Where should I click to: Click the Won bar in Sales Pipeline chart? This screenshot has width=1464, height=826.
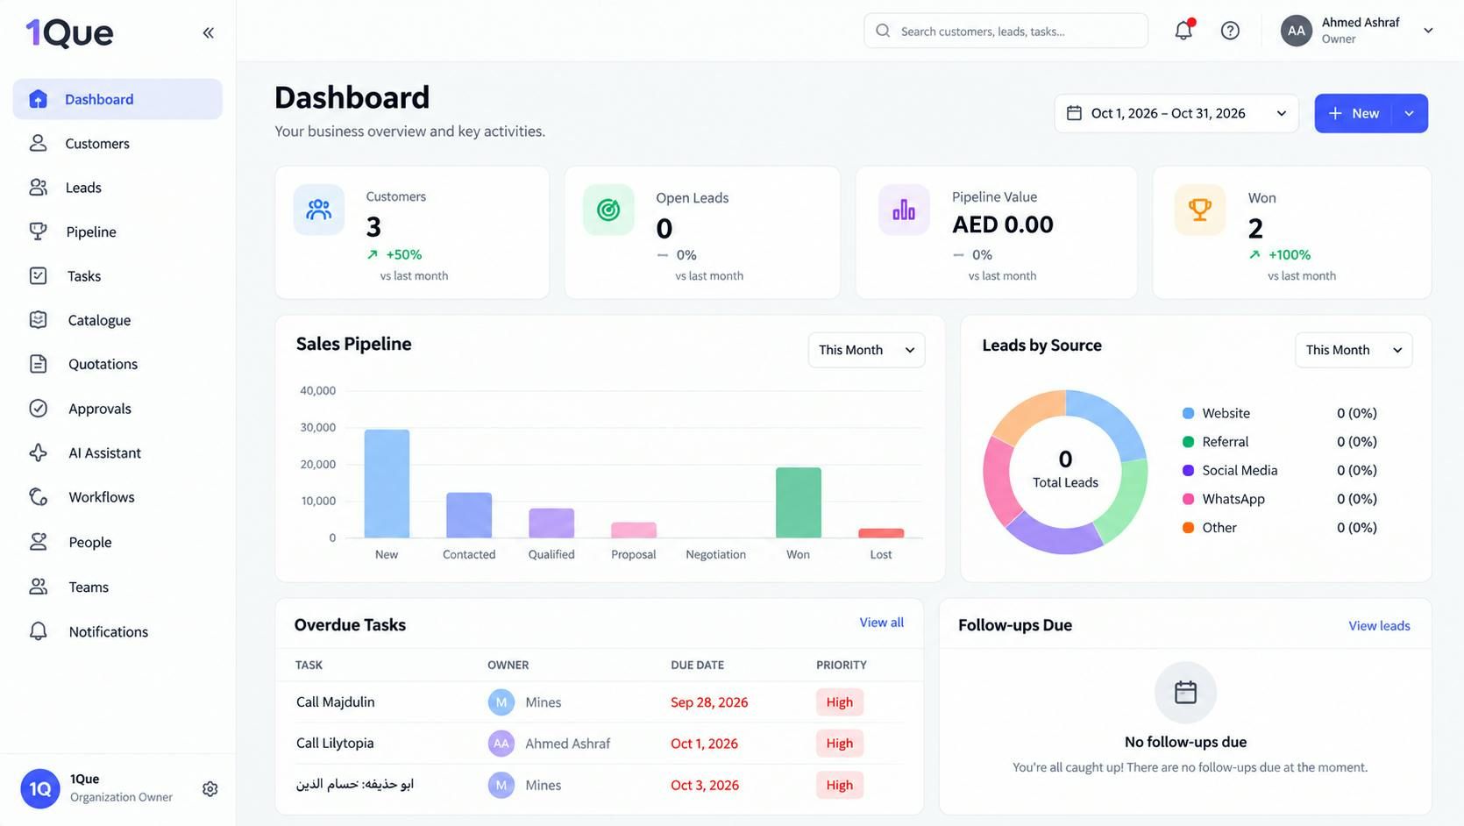[798, 502]
